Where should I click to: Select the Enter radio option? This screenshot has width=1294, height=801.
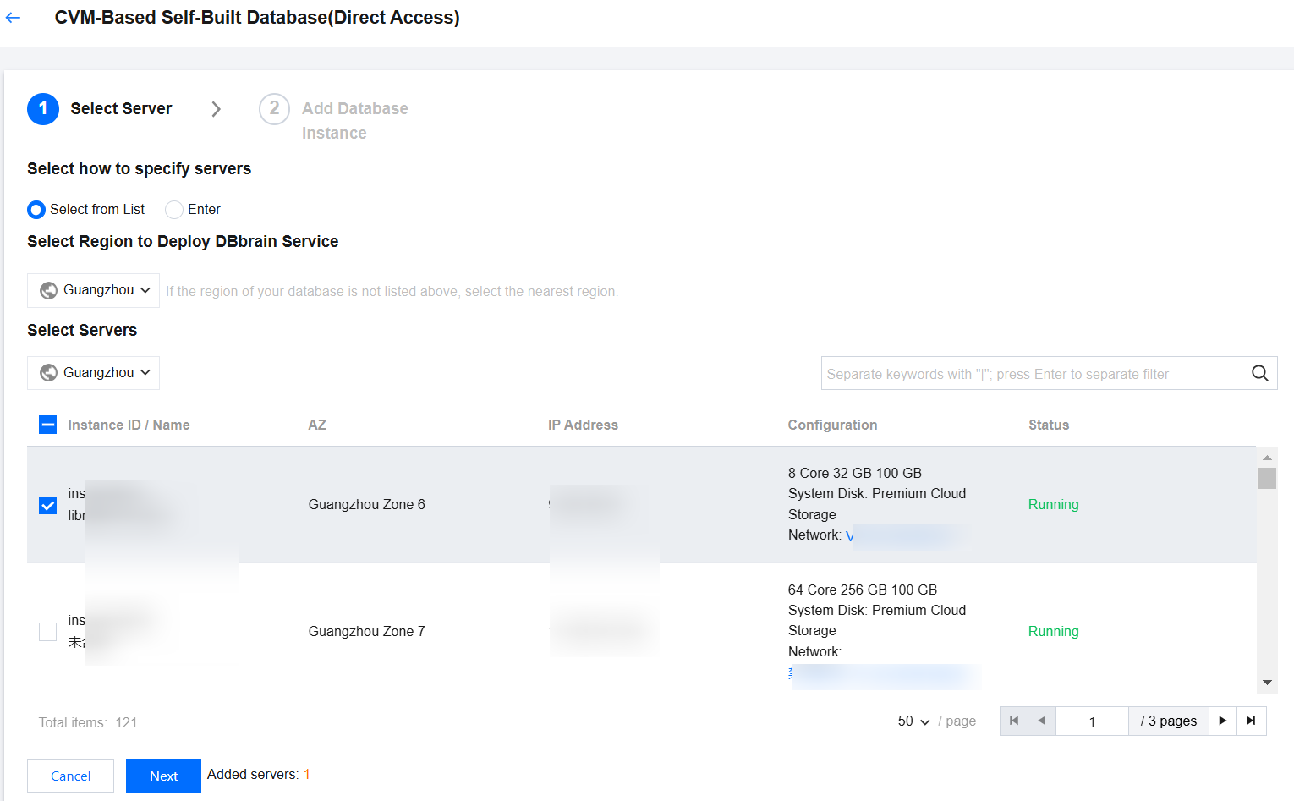tap(174, 210)
